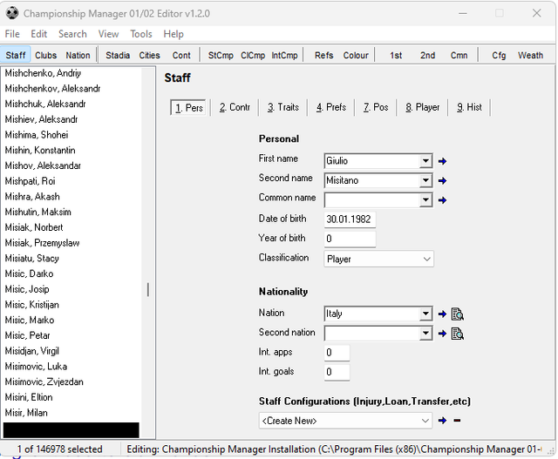Screen dimensions: 558x459
Task: Click the arrow icon next to First name
Action: click(442, 161)
